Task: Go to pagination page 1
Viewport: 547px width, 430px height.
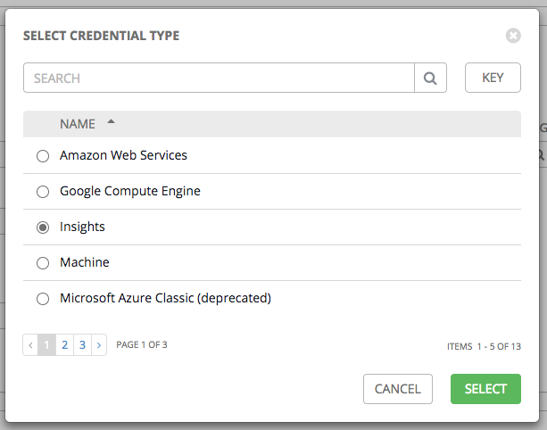Action: point(46,345)
